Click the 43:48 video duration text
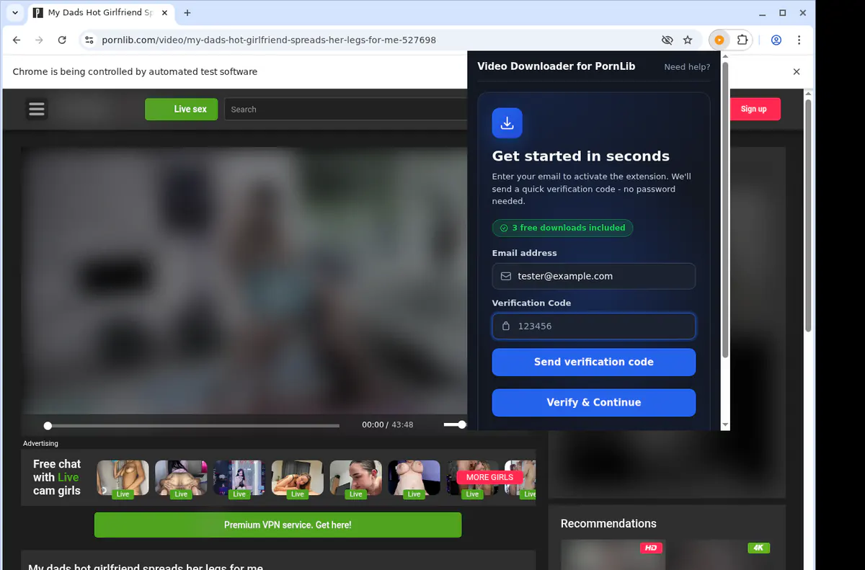 coord(402,425)
